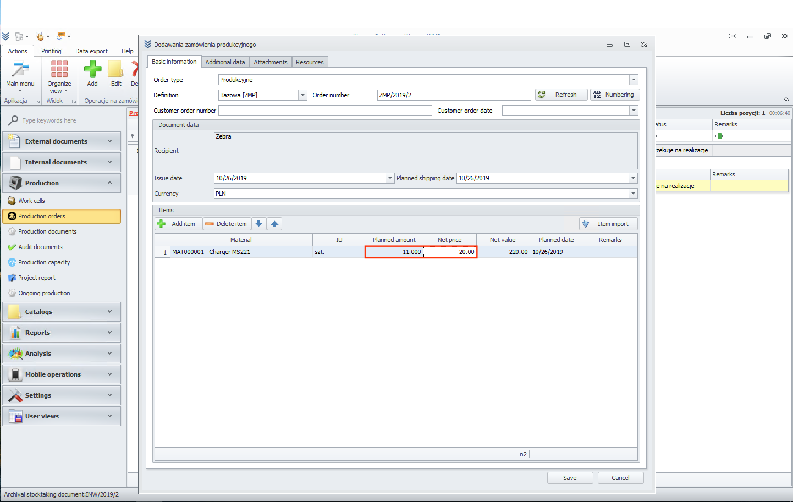The width and height of the screenshot is (793, 502).
Task: Click Planned date cell 10/26/2019
Action: (x=556, y=252)
